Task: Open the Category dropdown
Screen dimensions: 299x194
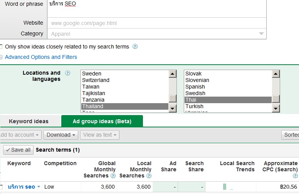Action: [x=156, y=33]
